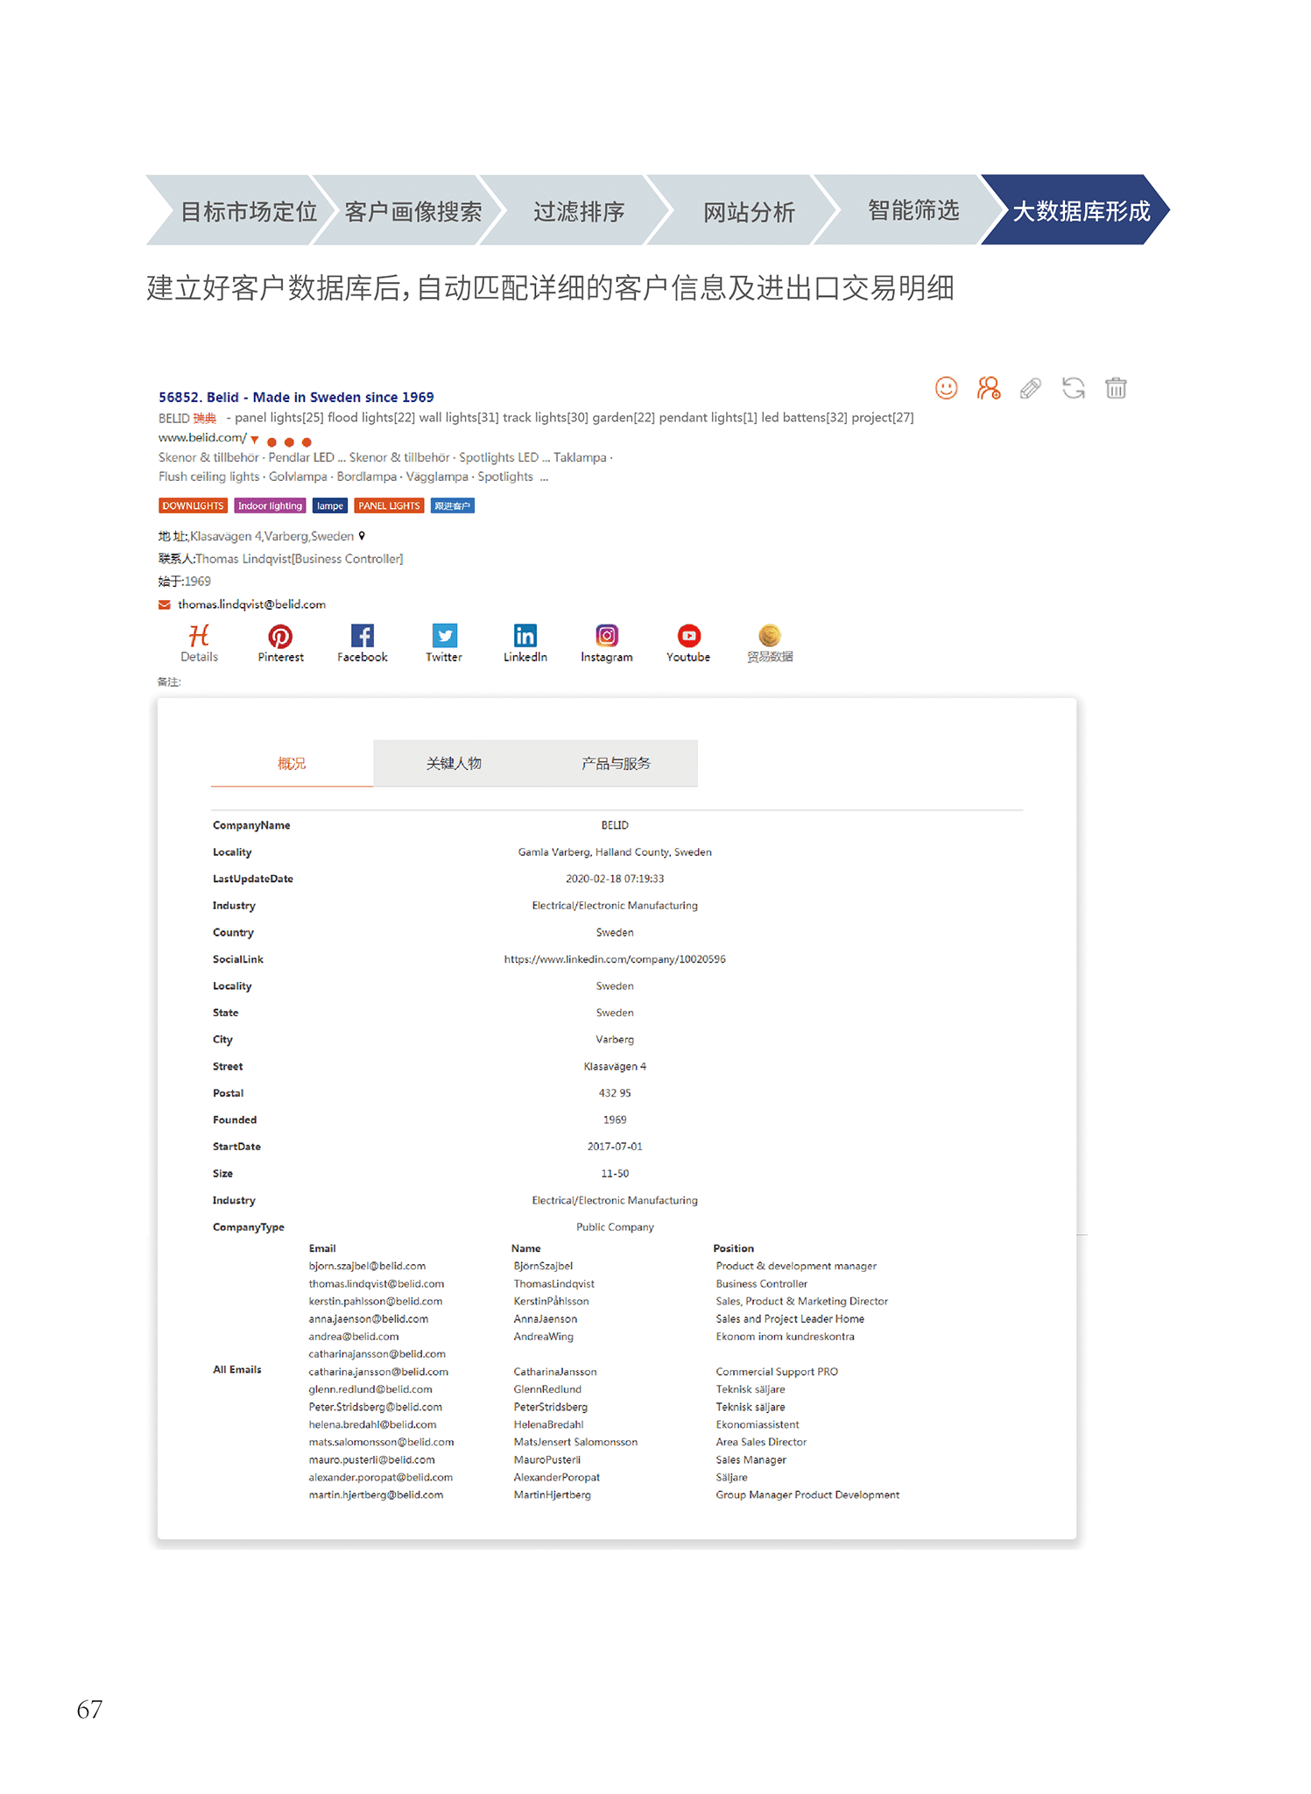Click the CompanyName value BELID
Screen dimensions: 1311x1794
[x=615, y=825]
